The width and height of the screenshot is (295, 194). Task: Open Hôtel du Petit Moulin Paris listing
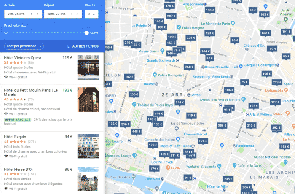(x=51, y=108)
